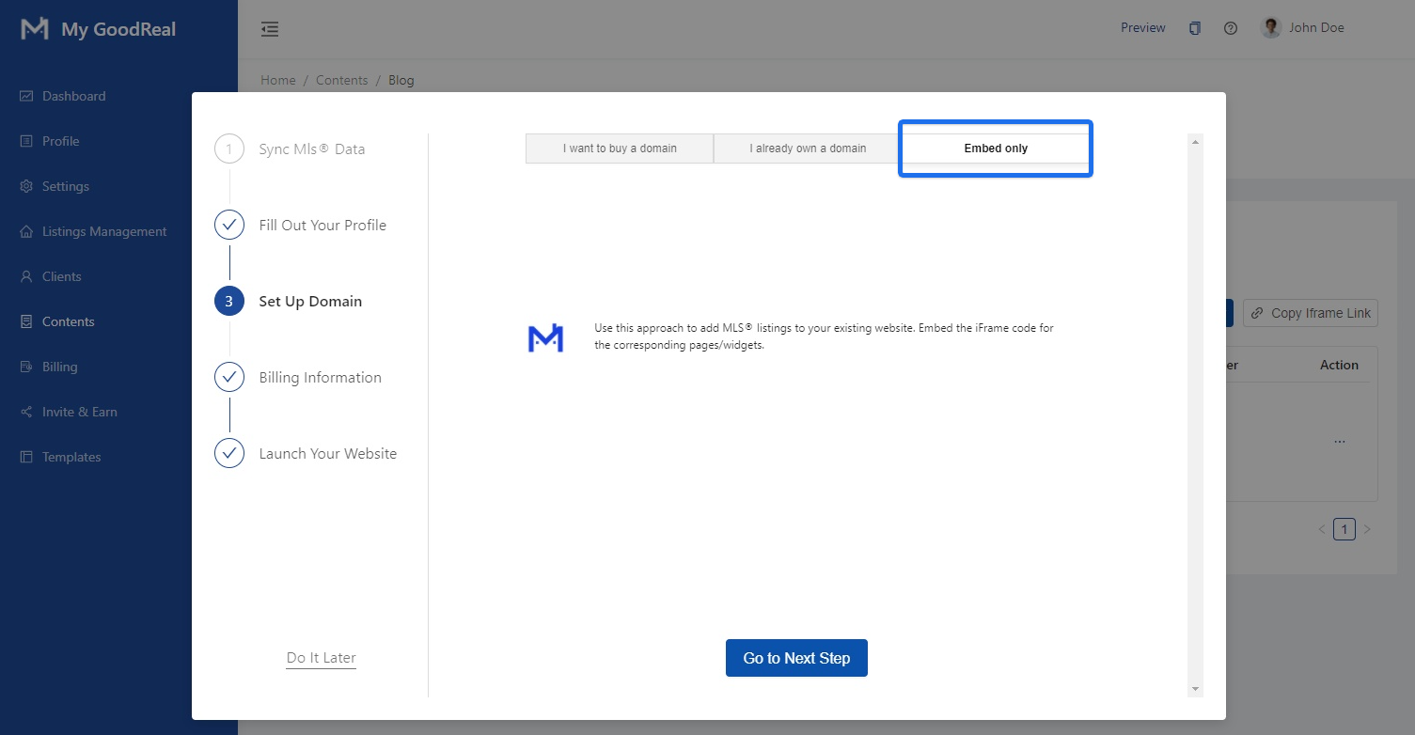Open the Launch Your Website step
The width and height of the screenshot is (1415, 735).
pos(327,454)
